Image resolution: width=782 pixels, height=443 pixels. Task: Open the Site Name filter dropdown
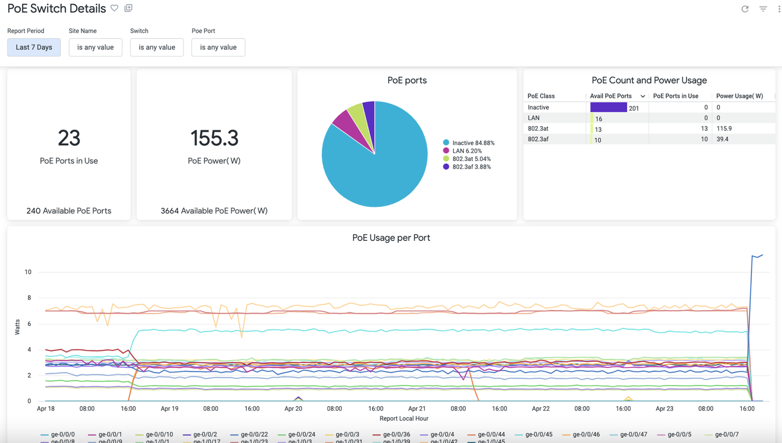pos(95,47)
